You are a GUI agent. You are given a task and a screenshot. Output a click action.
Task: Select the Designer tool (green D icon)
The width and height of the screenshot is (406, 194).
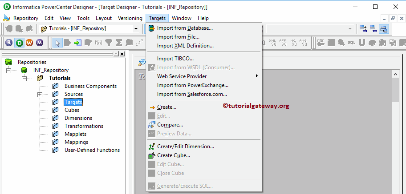click(19, 43)
